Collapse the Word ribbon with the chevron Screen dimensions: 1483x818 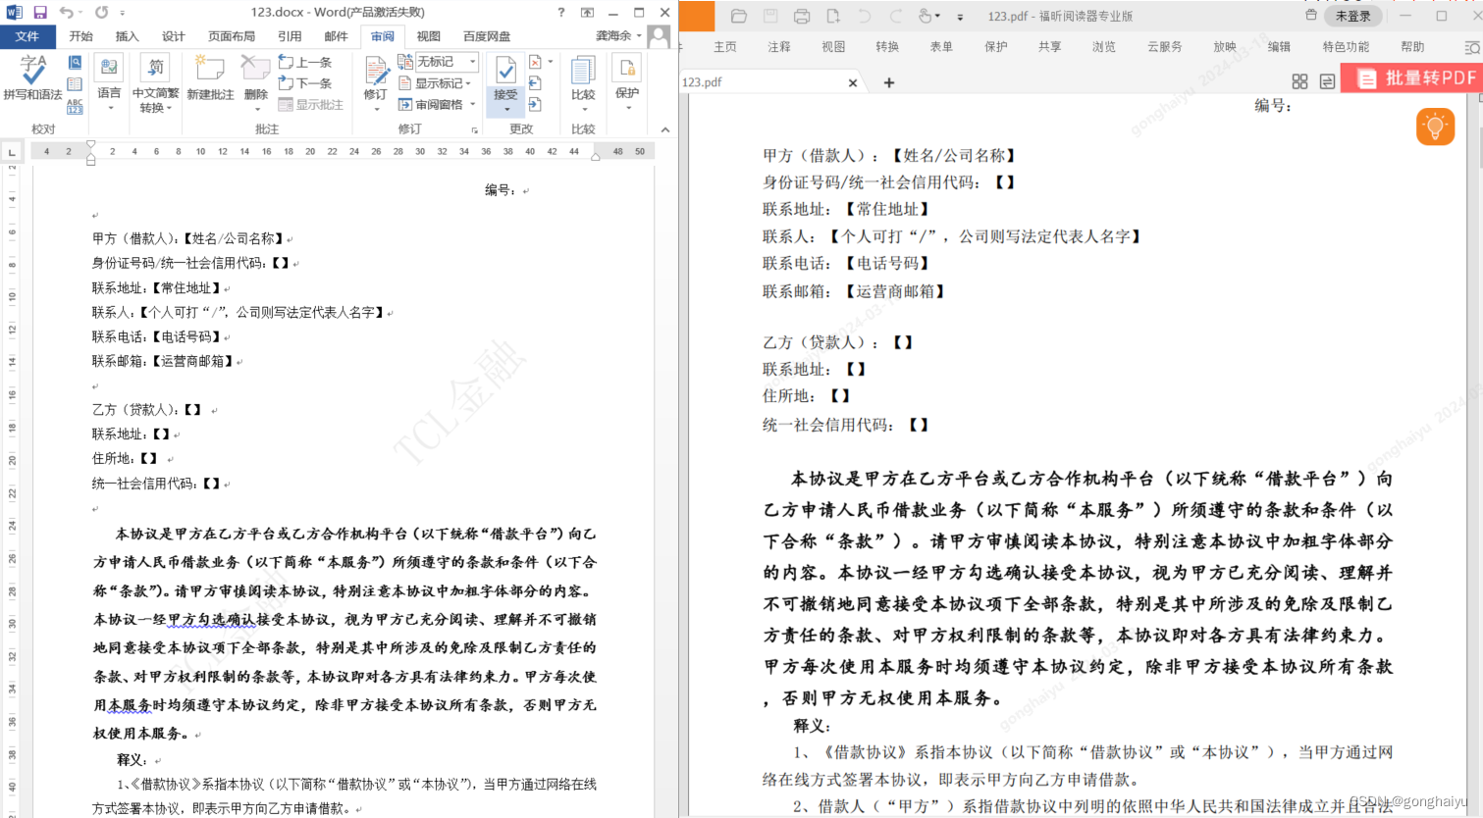[x=664, y=129]
